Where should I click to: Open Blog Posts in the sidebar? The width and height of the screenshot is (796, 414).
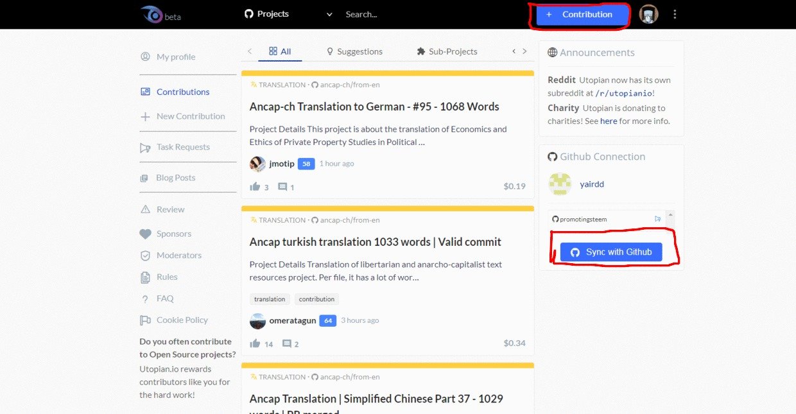coord(176,178)
